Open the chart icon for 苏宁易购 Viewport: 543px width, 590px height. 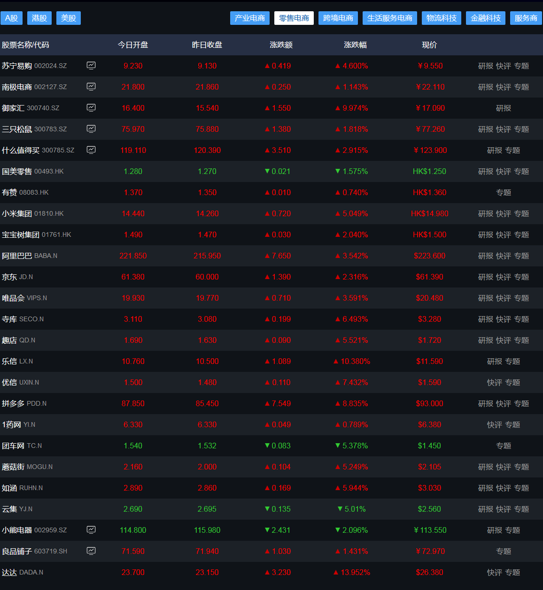click(91, 65)
